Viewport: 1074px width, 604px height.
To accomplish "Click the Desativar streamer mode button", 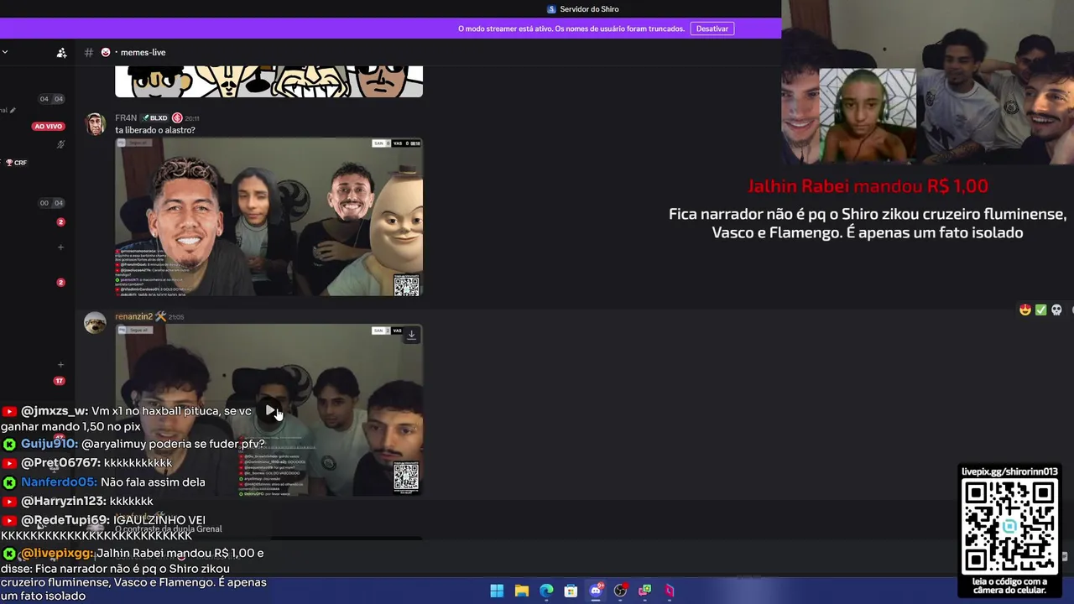I will (x=712, y=29).
